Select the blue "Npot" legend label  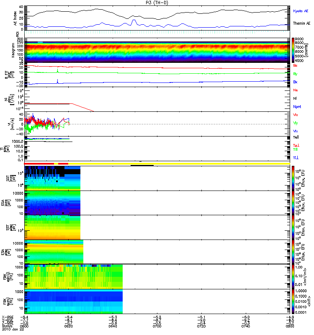297,107
